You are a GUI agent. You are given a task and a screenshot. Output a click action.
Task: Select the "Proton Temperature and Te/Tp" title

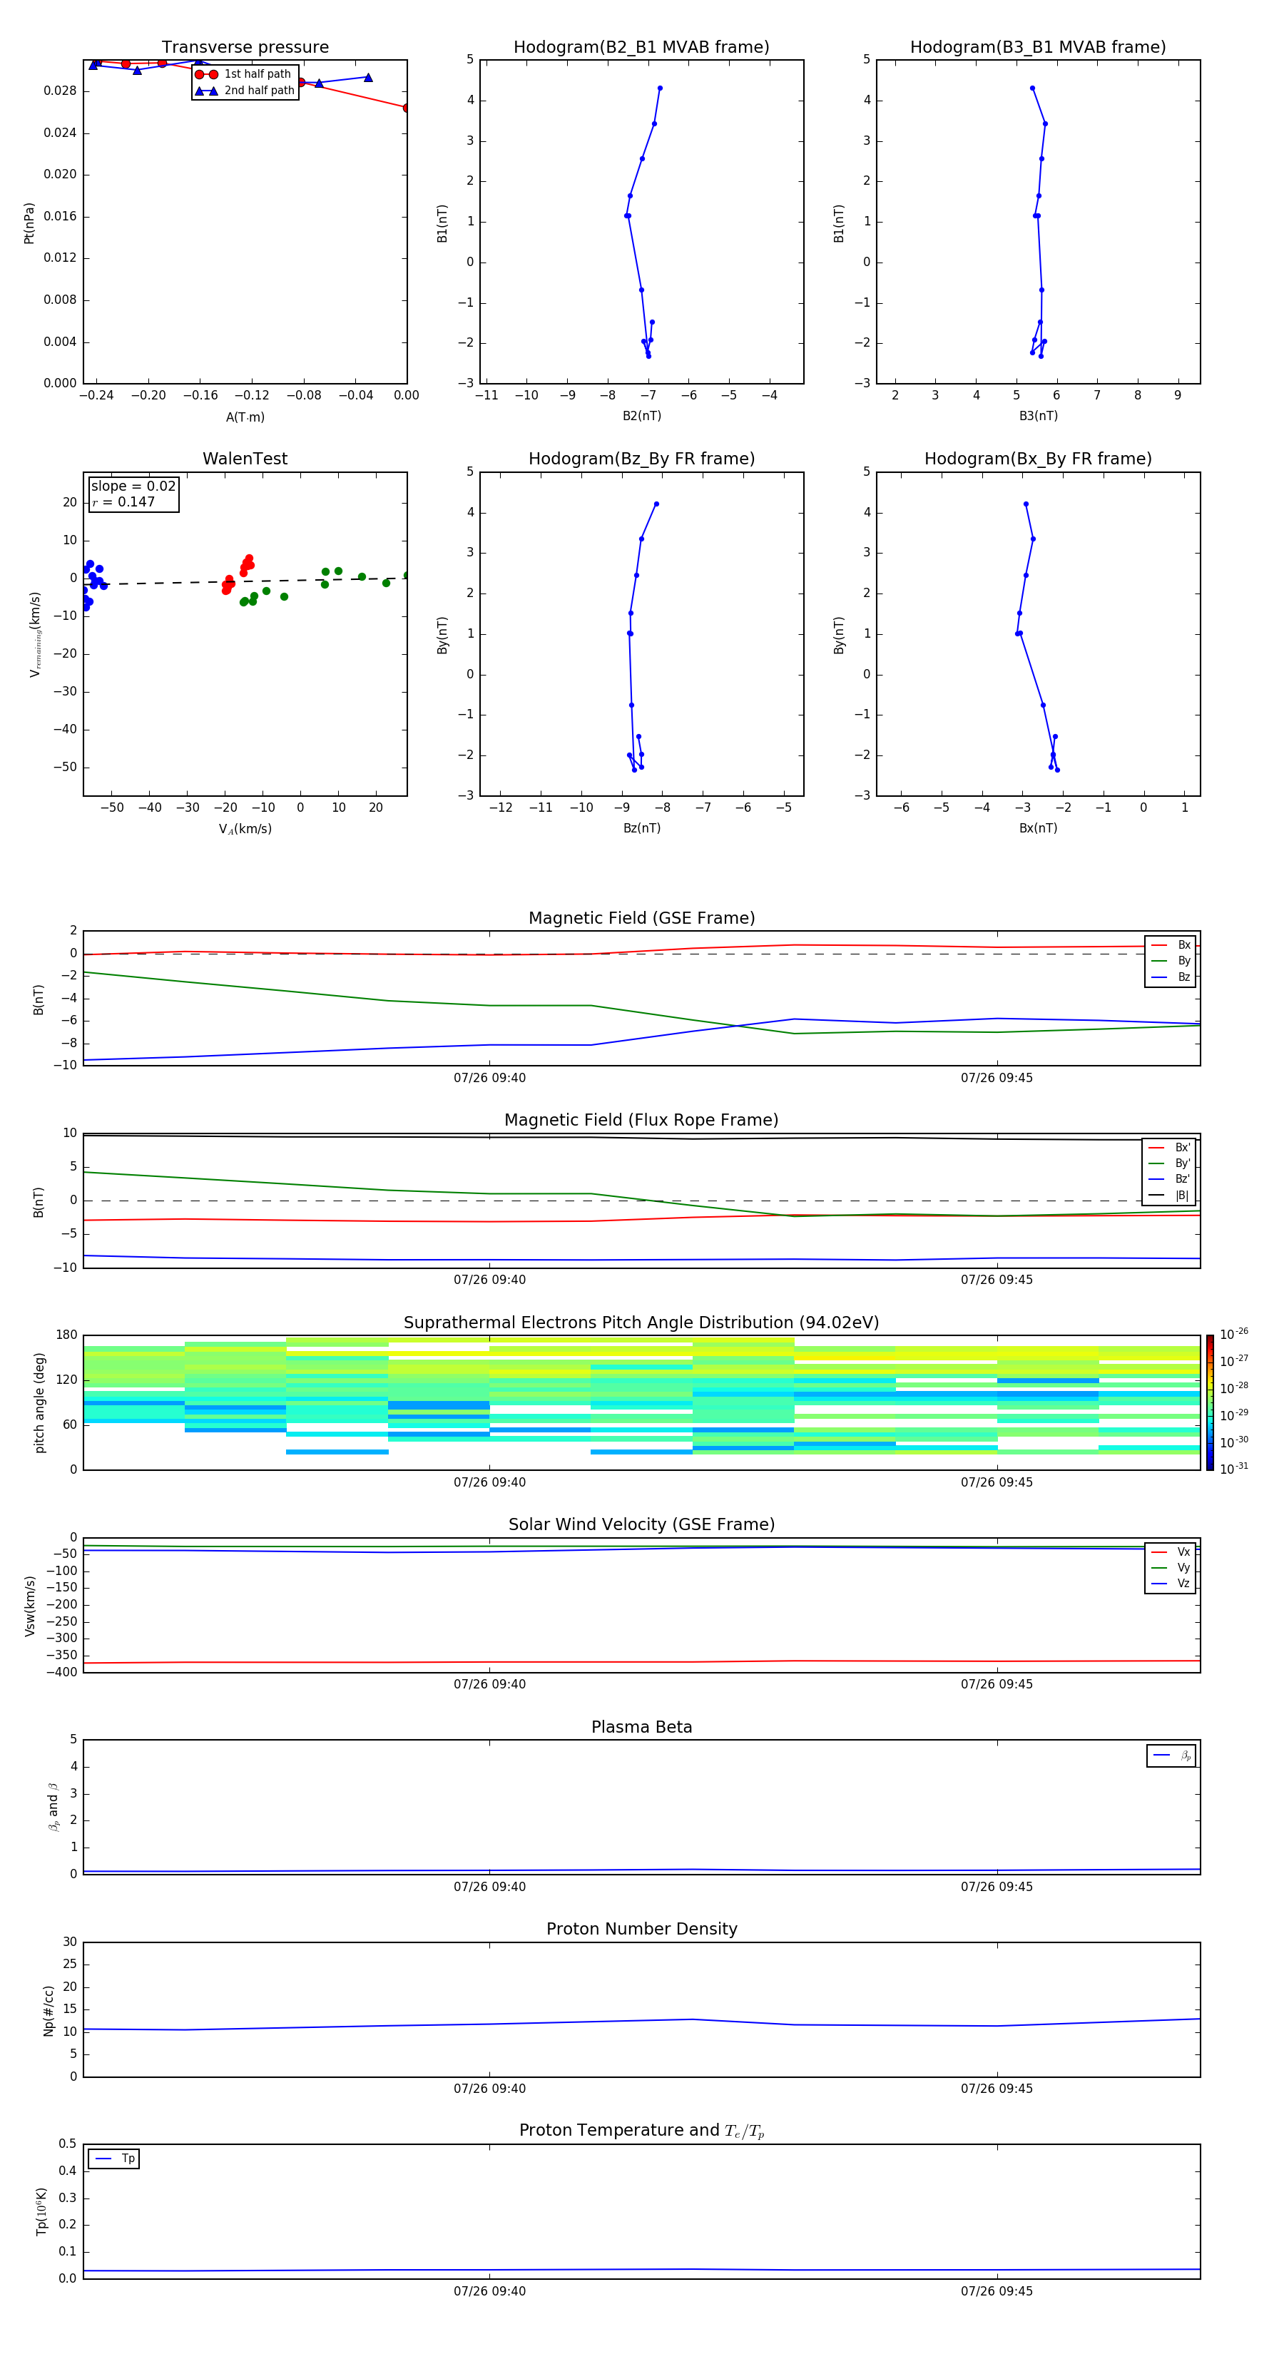point(641,2131)
